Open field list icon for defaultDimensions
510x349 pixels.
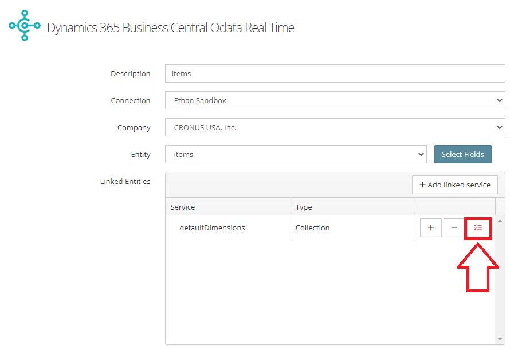[x=478, y=228]
